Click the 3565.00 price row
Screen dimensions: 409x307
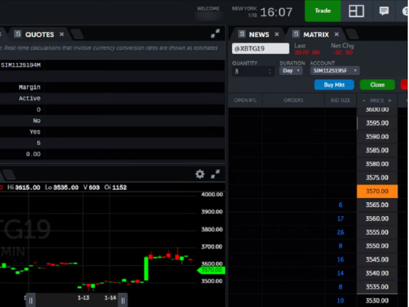[377, 205]
